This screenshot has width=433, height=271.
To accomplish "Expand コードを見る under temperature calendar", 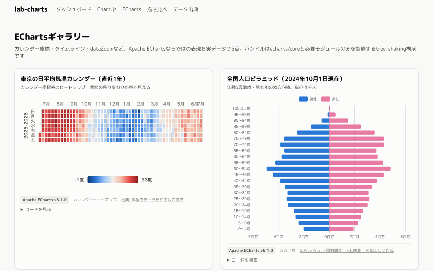I will click(x=36, y=209).
